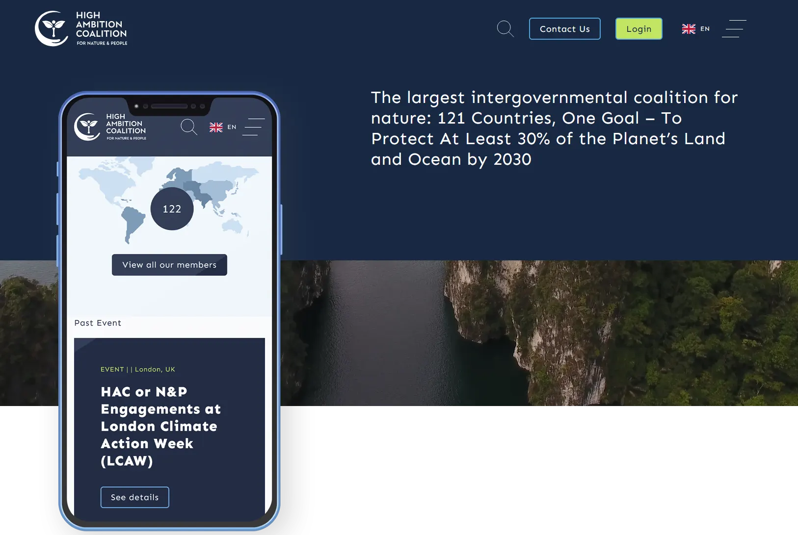Open the London Climate Action Week event title
The height and width of the screenshot is (535, 798).
click(161, 426)
